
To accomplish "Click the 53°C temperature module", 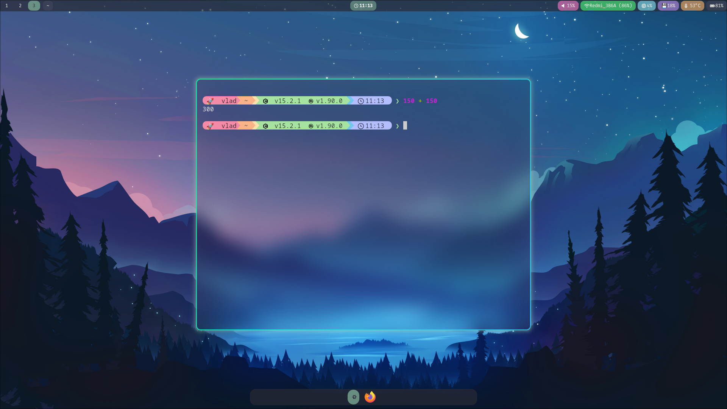I will click(692, 6).
